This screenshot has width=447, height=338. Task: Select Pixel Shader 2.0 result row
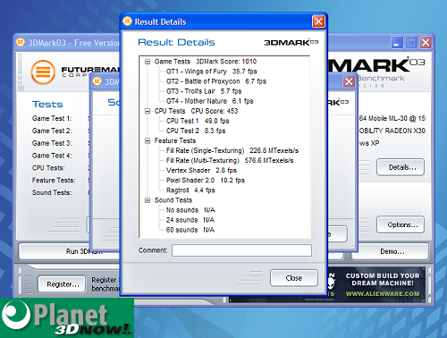point(206,181)
